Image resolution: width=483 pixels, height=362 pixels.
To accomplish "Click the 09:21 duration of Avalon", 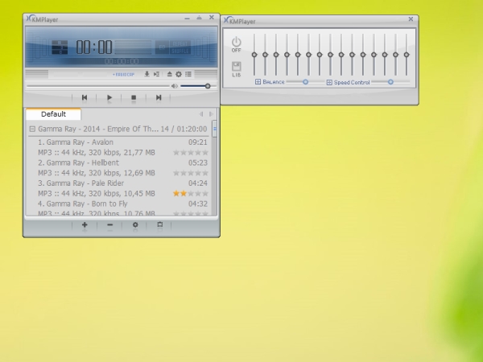I will 198,142.
